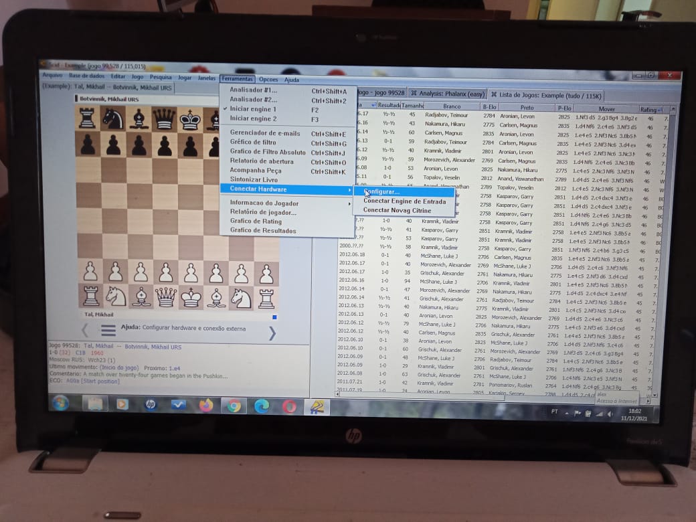Screen dimensions: 696x522
Task: Show hidden tray icons arrow
Action: tap(566, 413)
